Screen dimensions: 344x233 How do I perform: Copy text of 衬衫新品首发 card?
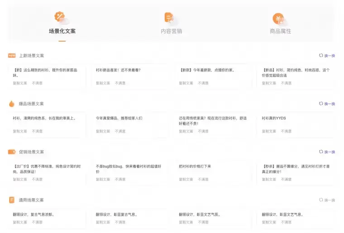click(x=103, y=83)
